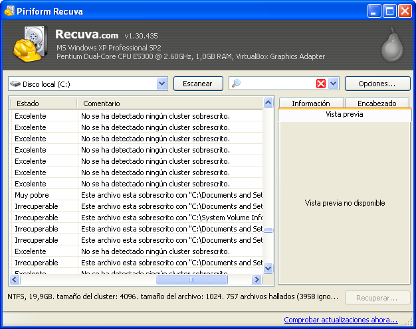Click Comprobar actualizaciones ahora link
416x329 pixels.
(340, 320)
